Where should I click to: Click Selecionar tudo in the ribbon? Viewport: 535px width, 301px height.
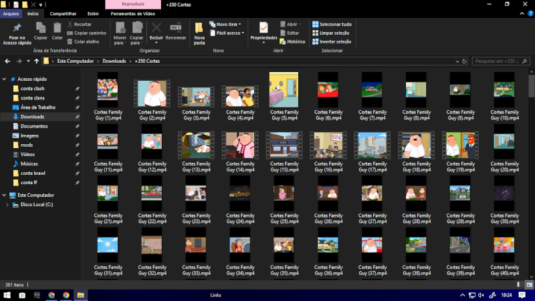[x=332, y=24]
